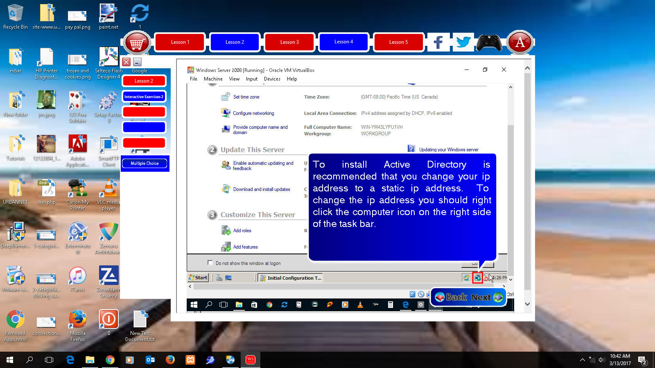Open VirtualBox Help menu

pos(292,79)
